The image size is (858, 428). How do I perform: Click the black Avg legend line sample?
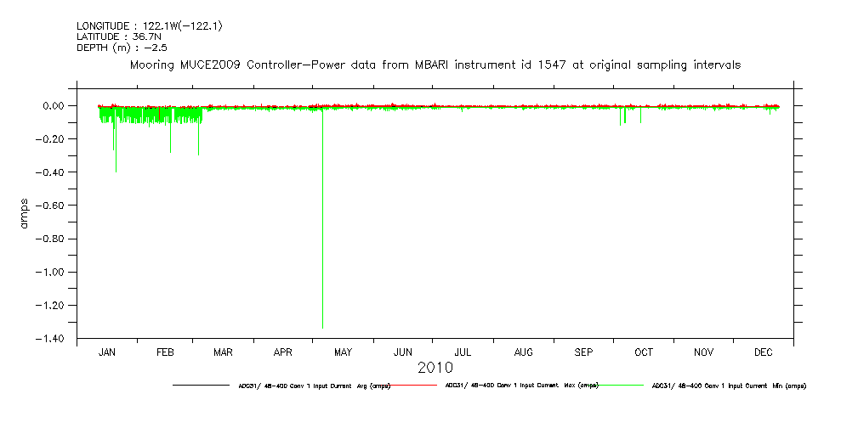[x=199, y=386]
